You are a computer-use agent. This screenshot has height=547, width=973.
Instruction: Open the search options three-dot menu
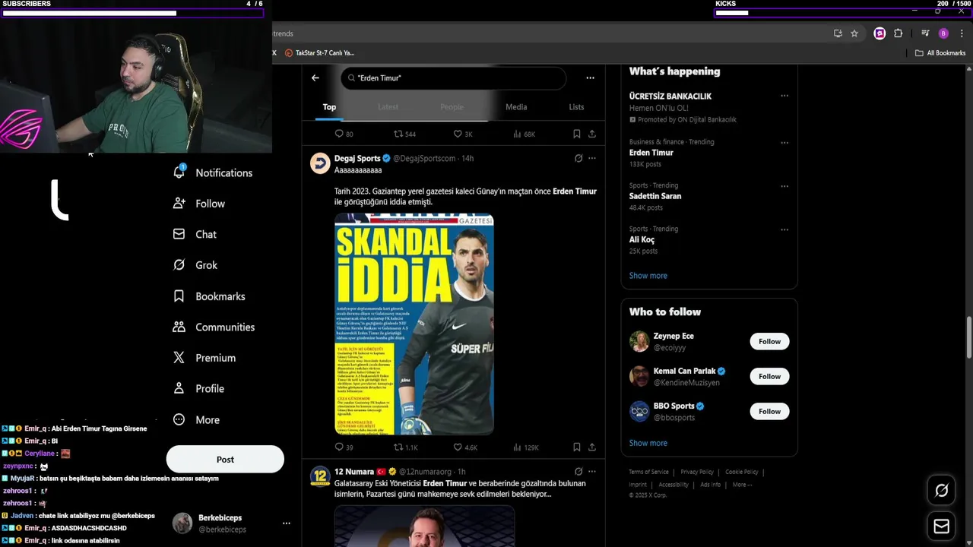tap(590, 77)
